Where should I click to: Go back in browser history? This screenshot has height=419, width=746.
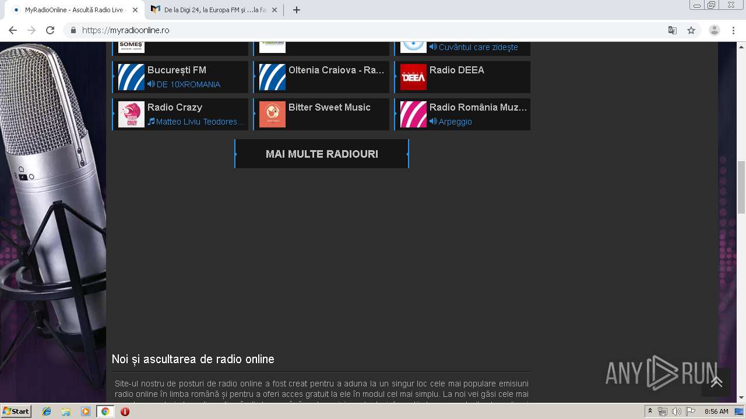pos(13,30)
